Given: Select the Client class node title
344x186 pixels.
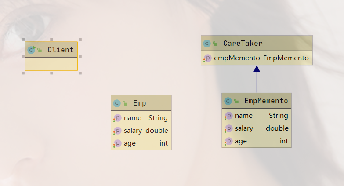Looking at the screenshot, I should pyautogui.click(x=61, y=50).
